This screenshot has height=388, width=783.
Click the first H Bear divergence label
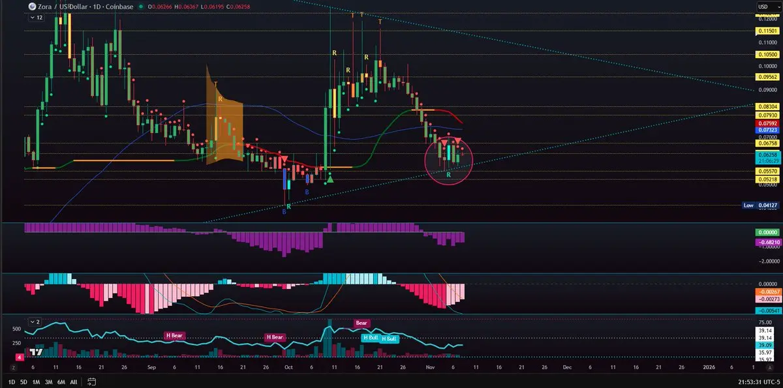point(174,335)
